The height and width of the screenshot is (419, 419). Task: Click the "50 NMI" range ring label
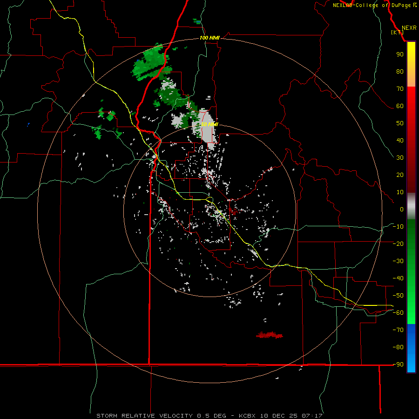pos(209,124)
